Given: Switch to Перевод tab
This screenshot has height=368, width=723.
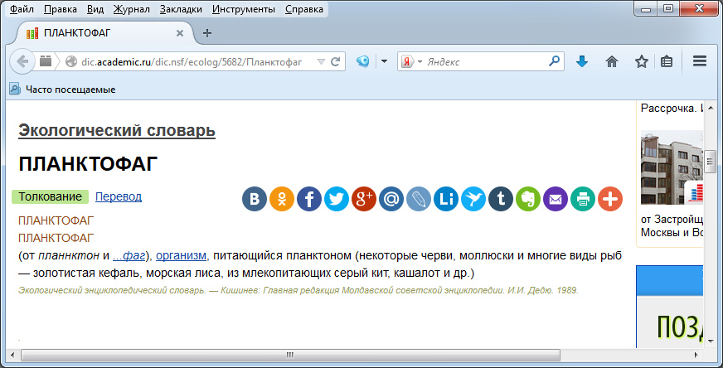Looking at the screenshot, I should point(119,196).
